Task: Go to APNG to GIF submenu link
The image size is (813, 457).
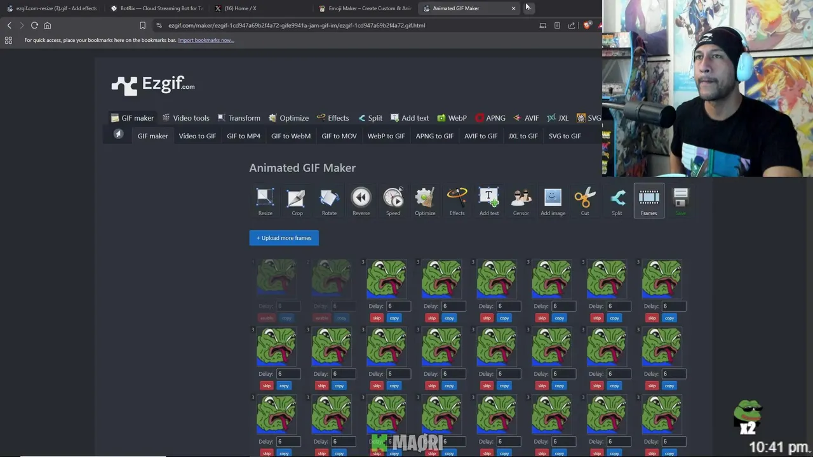Action: click(434, 136)
